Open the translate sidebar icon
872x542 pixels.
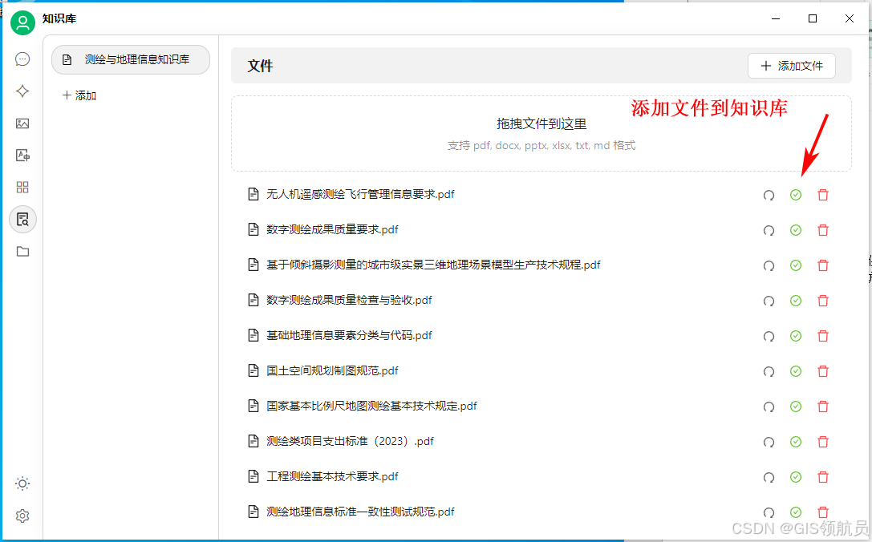pyautogui.click(x=22, y=155)
